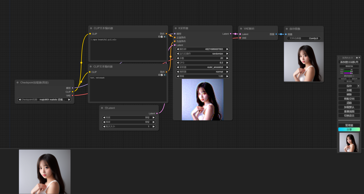Click the 重置视图 button
364x194 pixels.
(349, 111)
